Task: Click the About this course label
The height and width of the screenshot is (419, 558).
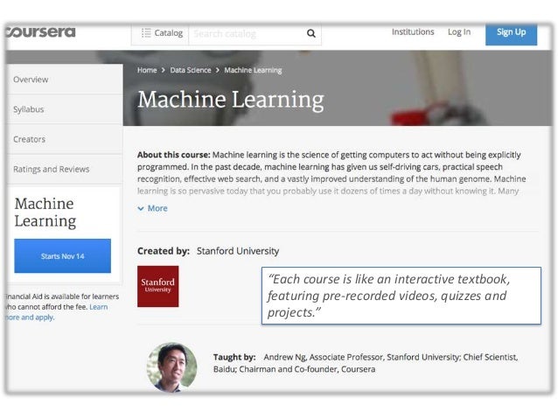Action: (174, 155)
